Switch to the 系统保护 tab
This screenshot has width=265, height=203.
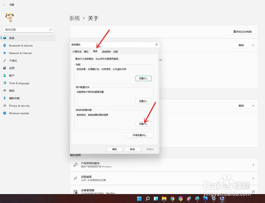[106, 52]
